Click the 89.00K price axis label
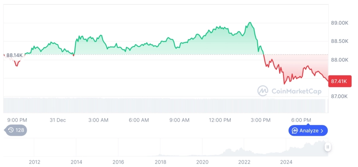This screenshot has height=167, width=358. coord(340,23)
